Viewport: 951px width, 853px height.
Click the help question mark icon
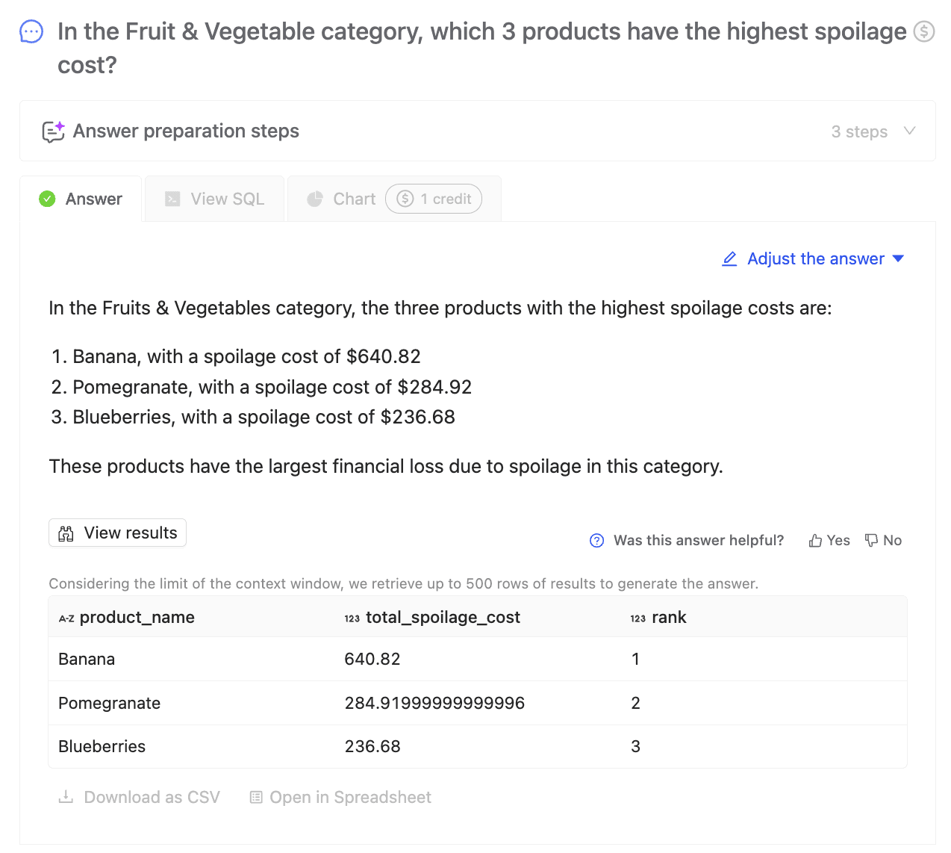click(x=596, y=541)
